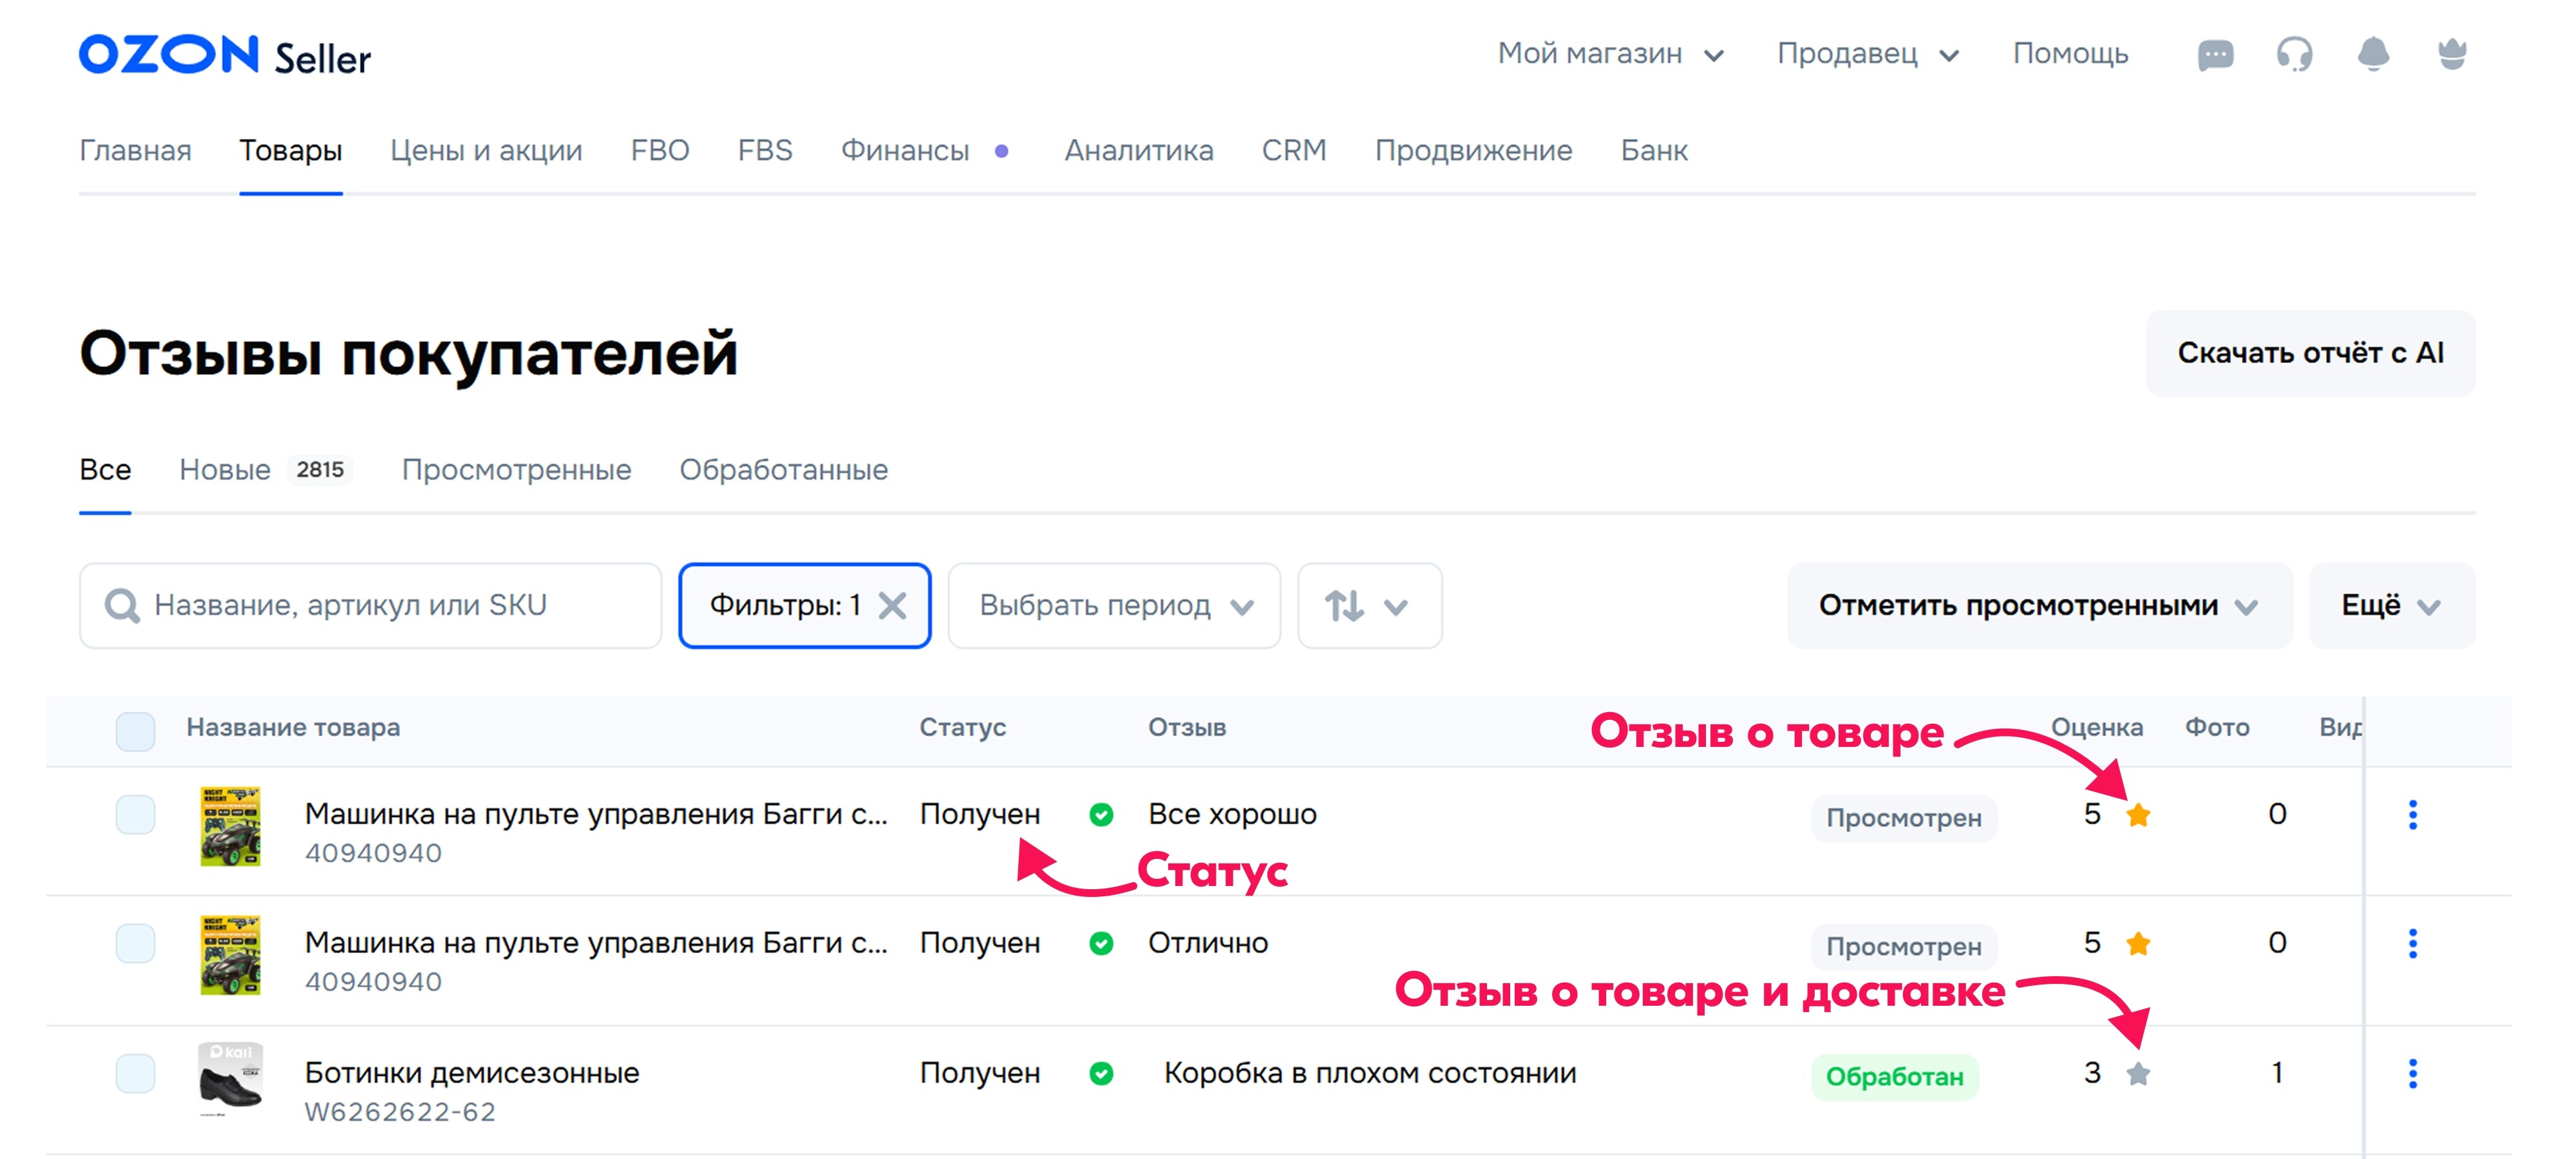2576x1159 pixels.
Task: Click the Название, артикул или SKU search field
Action: click(370, 605)
